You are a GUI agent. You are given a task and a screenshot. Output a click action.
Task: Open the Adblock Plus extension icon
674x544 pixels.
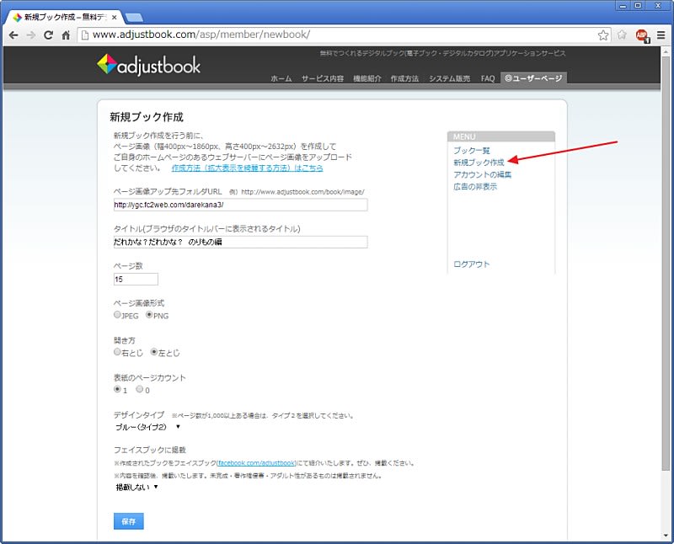tap(642, 35)
